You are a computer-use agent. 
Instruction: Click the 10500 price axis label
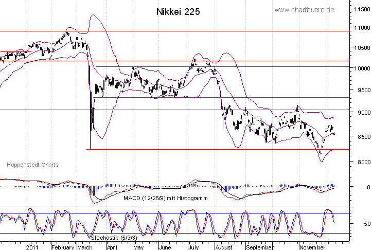coord(362,48)
